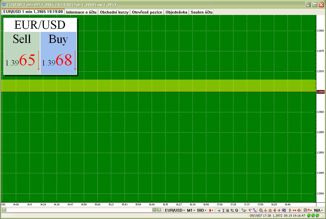This screenshot has height=219, width=326.
Task: Click the Buy 1.3968 price box
Action: (x=58, y=53)
